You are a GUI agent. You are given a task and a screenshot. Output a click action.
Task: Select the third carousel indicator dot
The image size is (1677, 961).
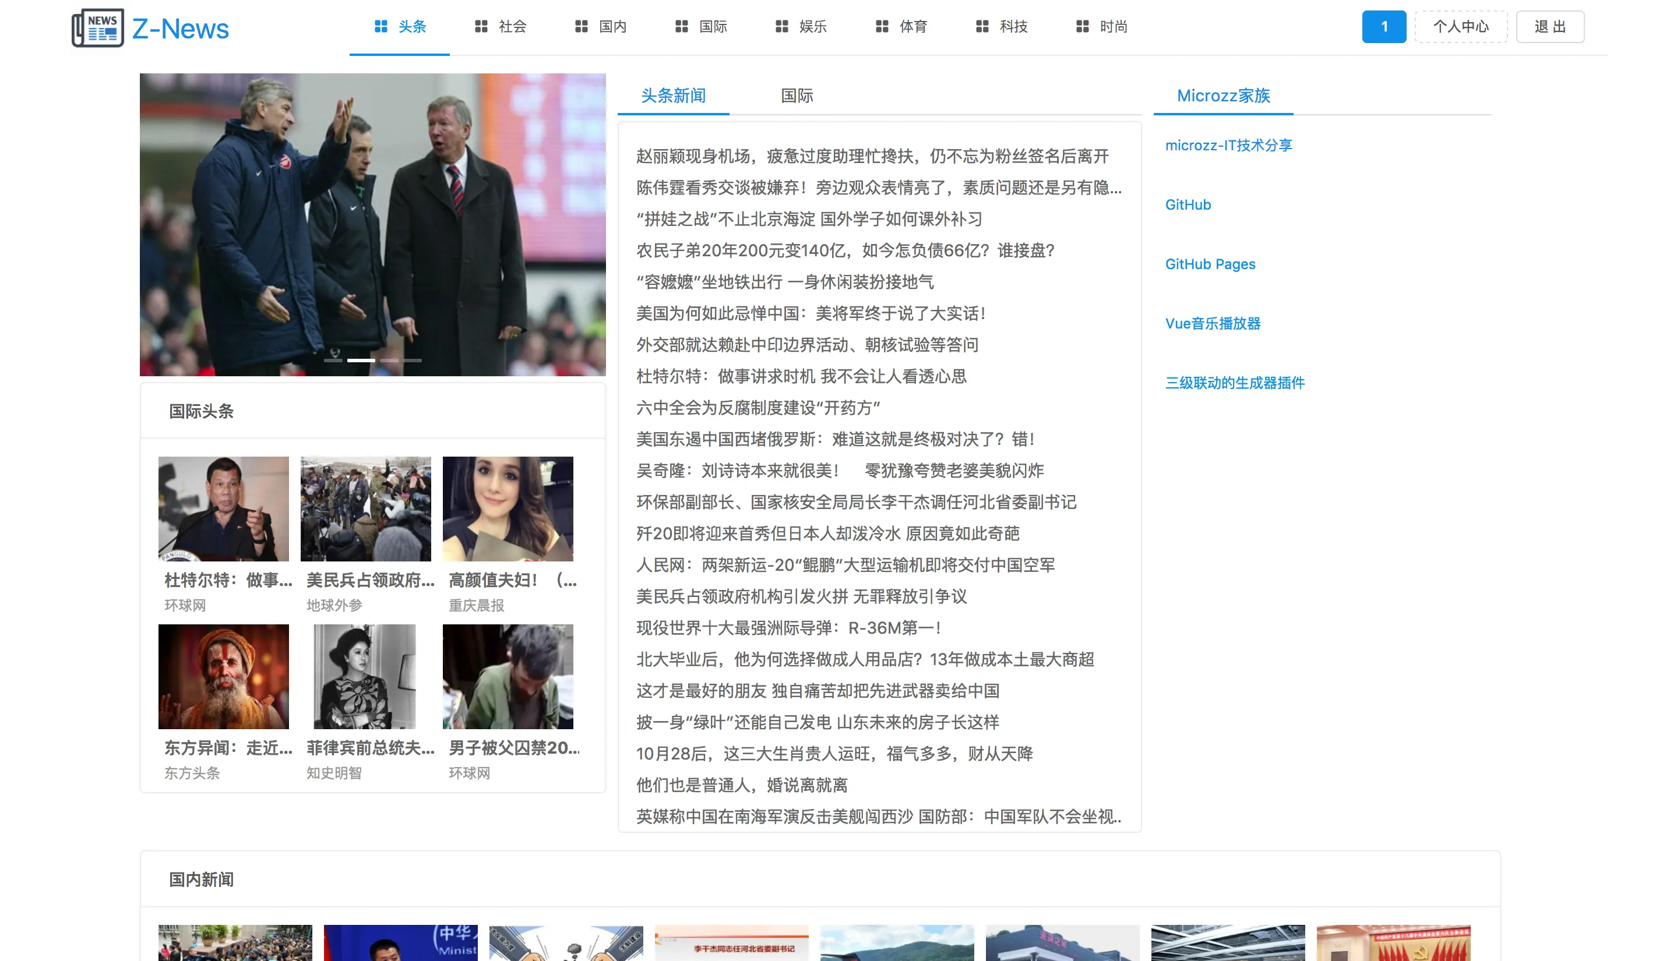(x=391, y=361)
